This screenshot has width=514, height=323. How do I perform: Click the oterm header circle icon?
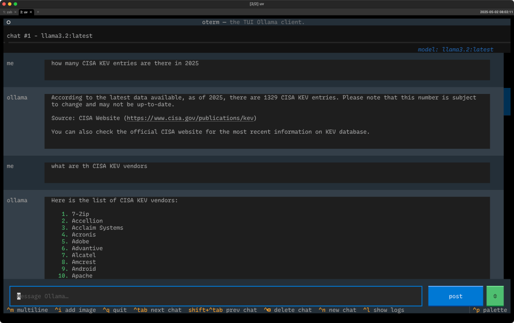tap(9, 22)
